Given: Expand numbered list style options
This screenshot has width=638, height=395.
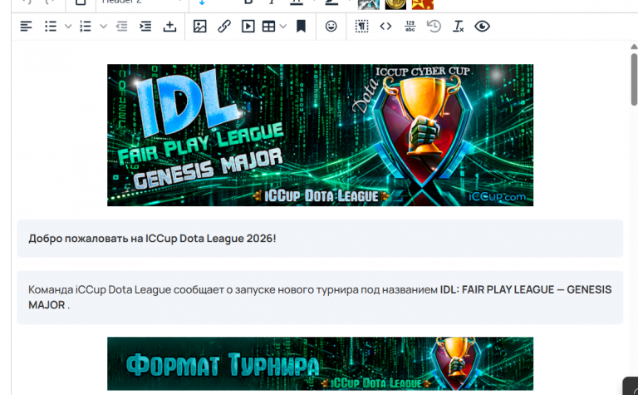Looking at the screenshot, I should coord(103,27).
